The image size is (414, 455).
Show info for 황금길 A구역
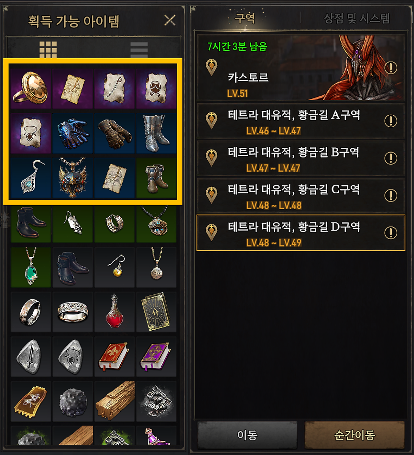pyautogui.click(x=391, y=121)
